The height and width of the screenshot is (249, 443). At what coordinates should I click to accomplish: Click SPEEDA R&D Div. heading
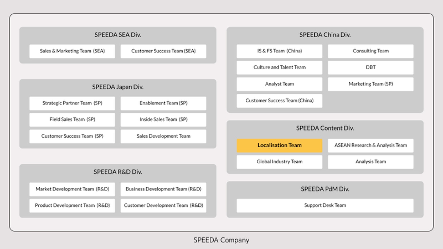click(118, 172)
